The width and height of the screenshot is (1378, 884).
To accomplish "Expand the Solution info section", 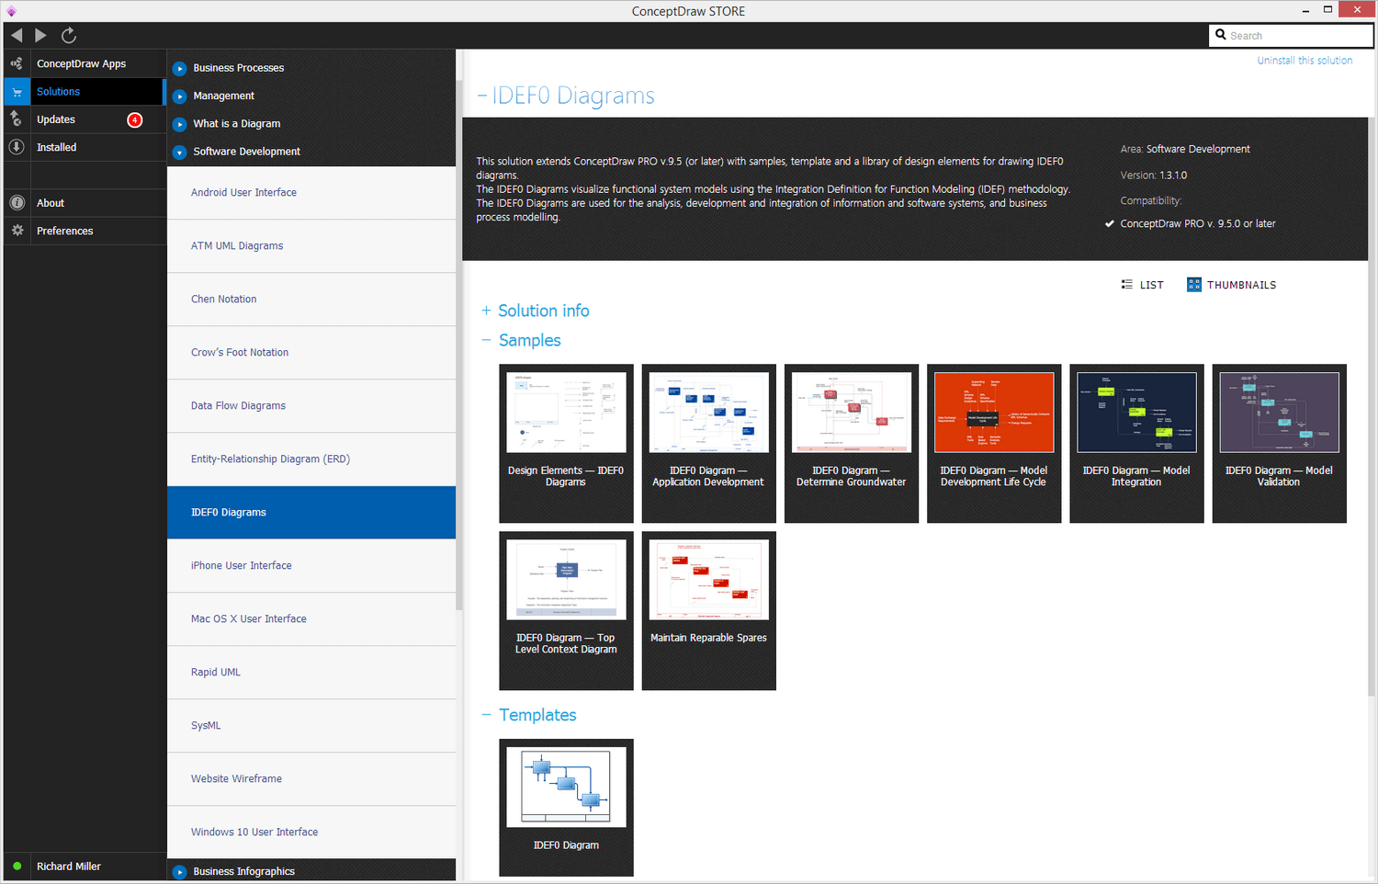I will [486, 311].
